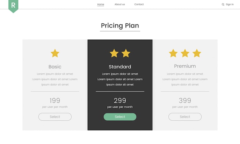Click the first star on Standard plan
Viewport: 240px width, 144px height.
click(114, 53)
